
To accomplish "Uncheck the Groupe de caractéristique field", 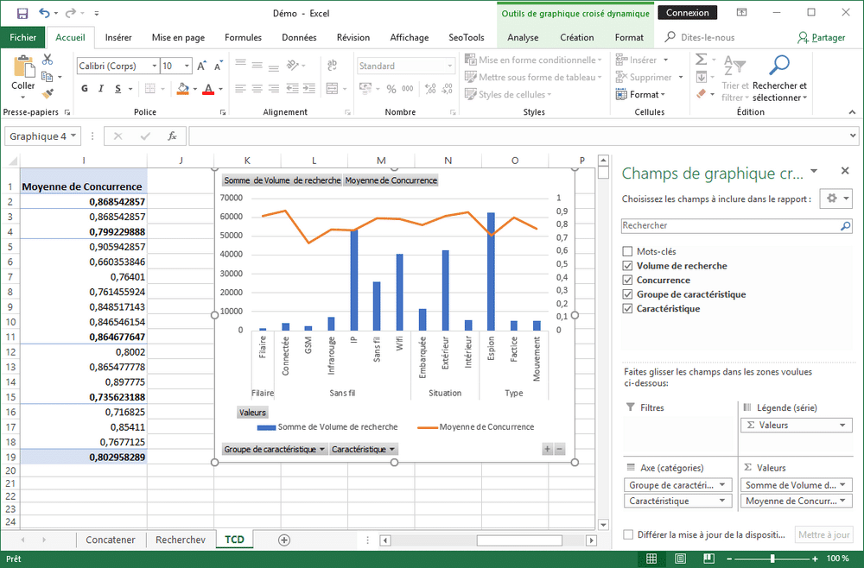I will point(627,294).
